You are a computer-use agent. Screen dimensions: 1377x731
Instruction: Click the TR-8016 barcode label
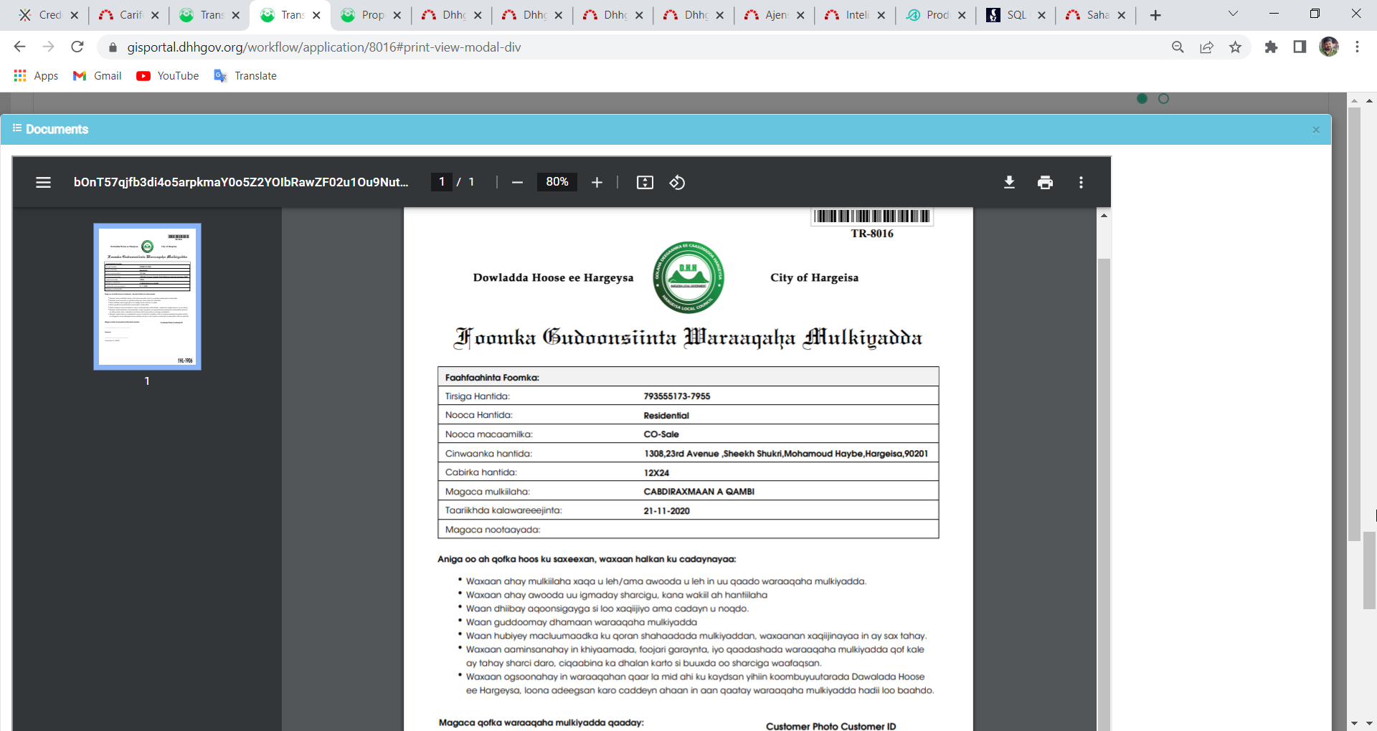click(x=872, y=234)
